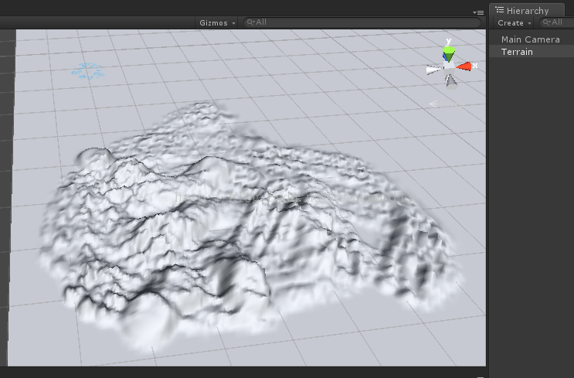Click the Hierarchy search input field
This screenshot has height=378, width=574.
557,22
